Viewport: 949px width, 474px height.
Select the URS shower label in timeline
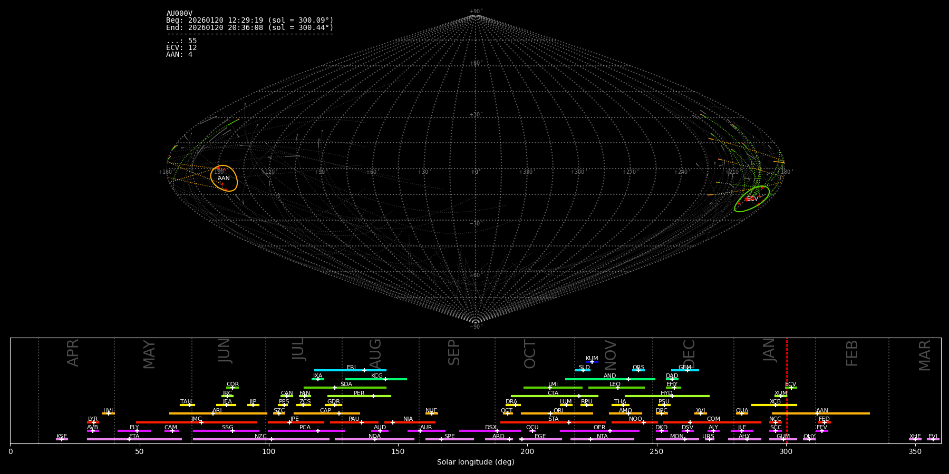coord(708,437)
